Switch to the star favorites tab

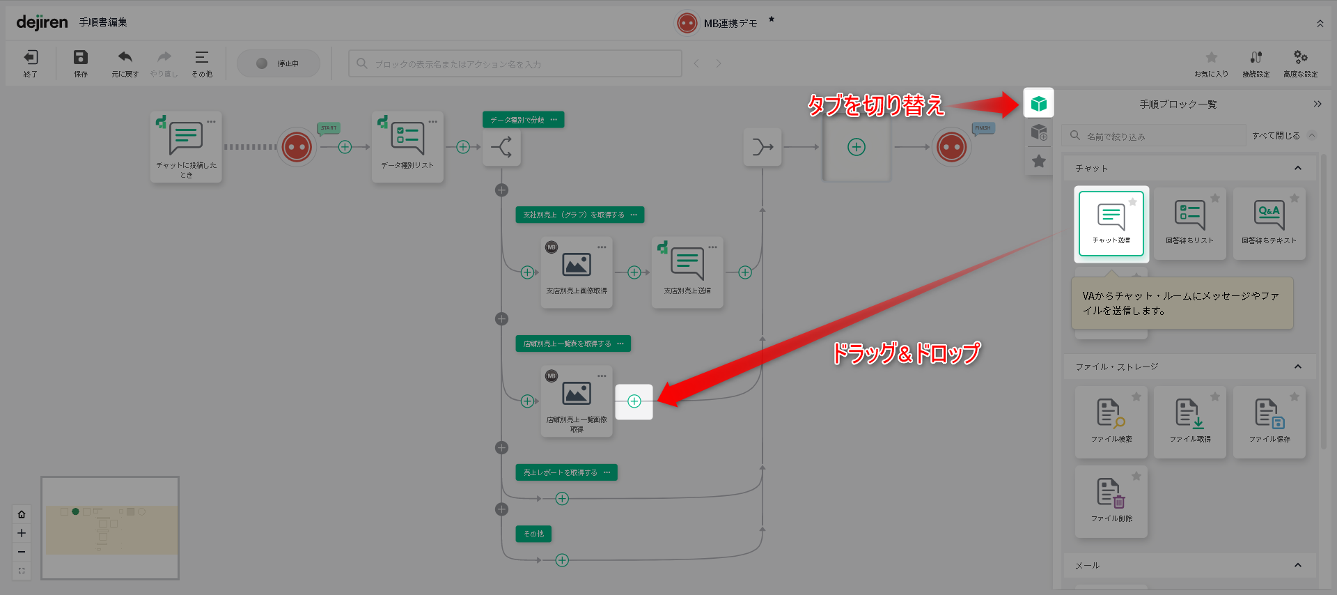pos(1038,161)
